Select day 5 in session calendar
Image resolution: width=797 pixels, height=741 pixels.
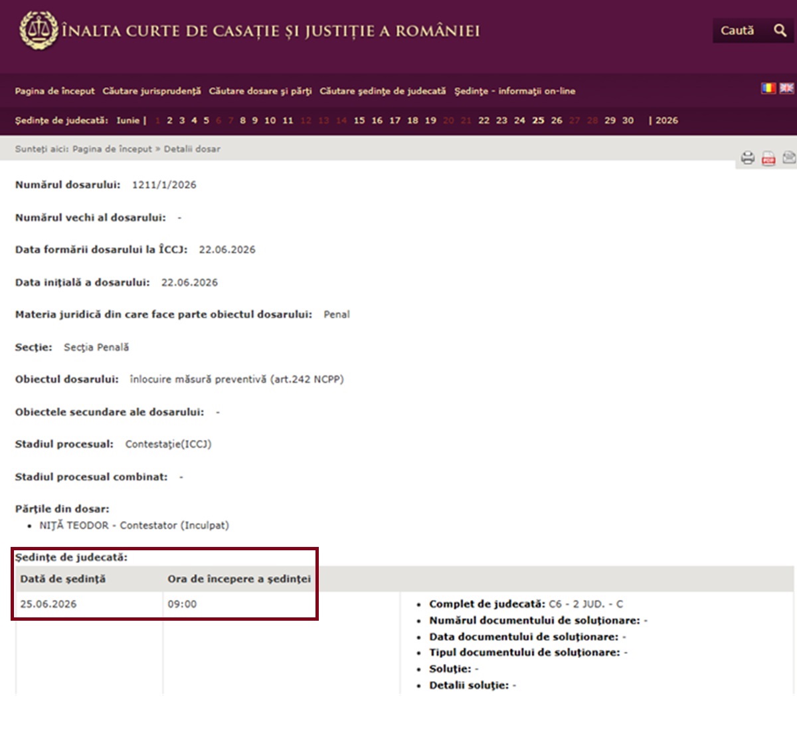[206, 120]
